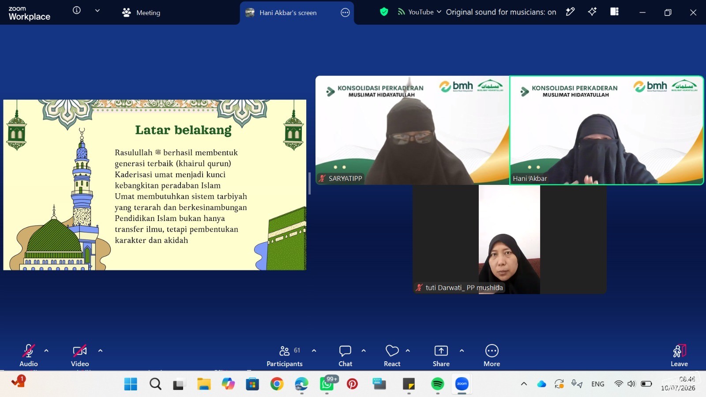Start camera with Video button
The image size is (706, 397).
80,356
